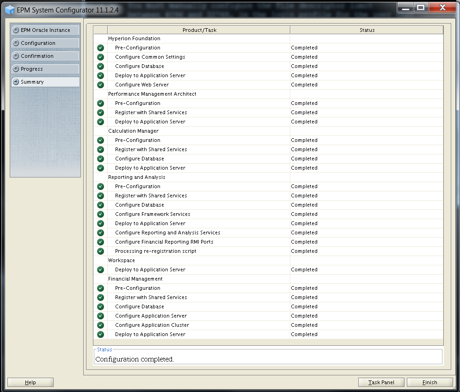Image resolution: width=460 pixels, height=392 pixels.
Task: Click the Status column header
Action: click(x=367, y=30)
